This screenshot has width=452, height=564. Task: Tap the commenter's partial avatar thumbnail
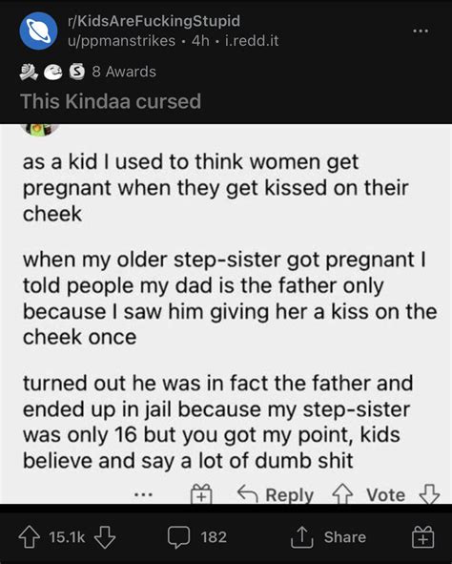tap(40, 130)
